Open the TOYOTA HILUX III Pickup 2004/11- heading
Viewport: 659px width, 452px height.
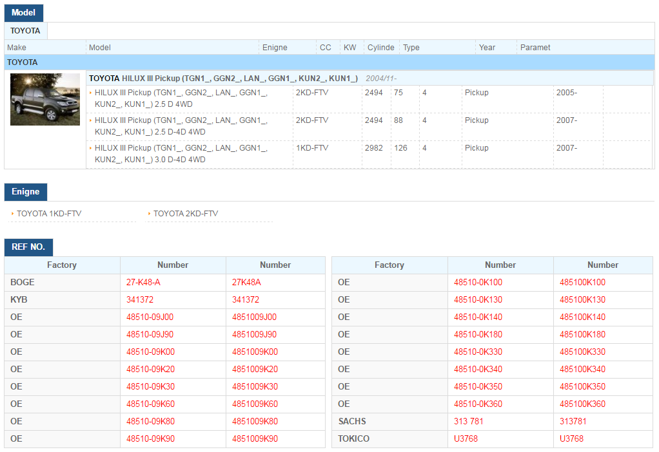tap(243, 79)
